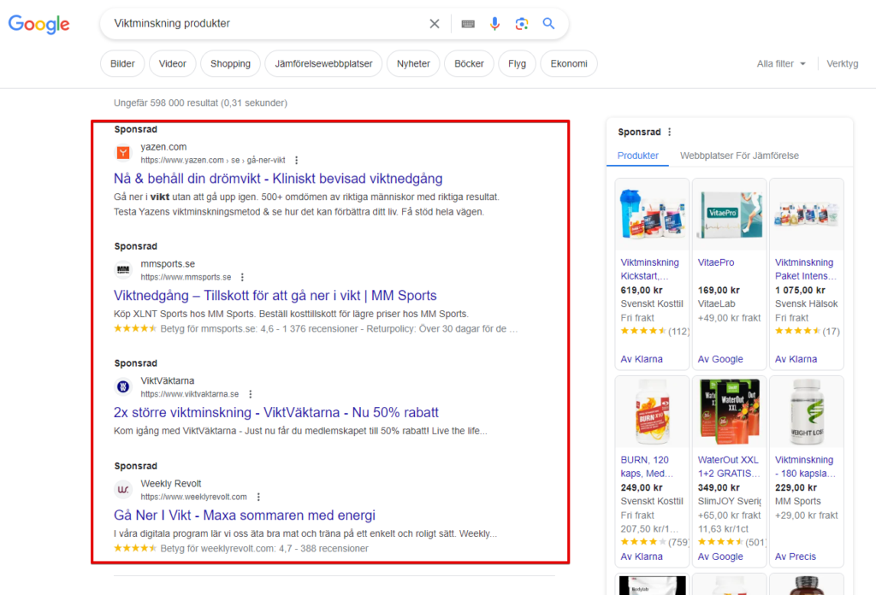Click the Viktminskning 180 kapslar product image
The image size is (876, 595).
[806, 411]
